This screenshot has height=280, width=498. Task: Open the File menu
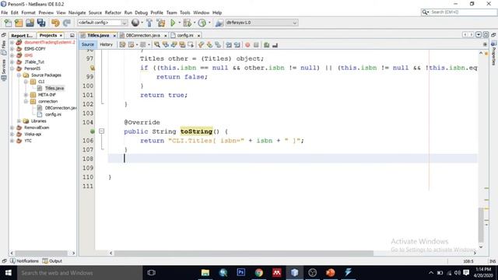pyautogui.click(x=5, y=12)
